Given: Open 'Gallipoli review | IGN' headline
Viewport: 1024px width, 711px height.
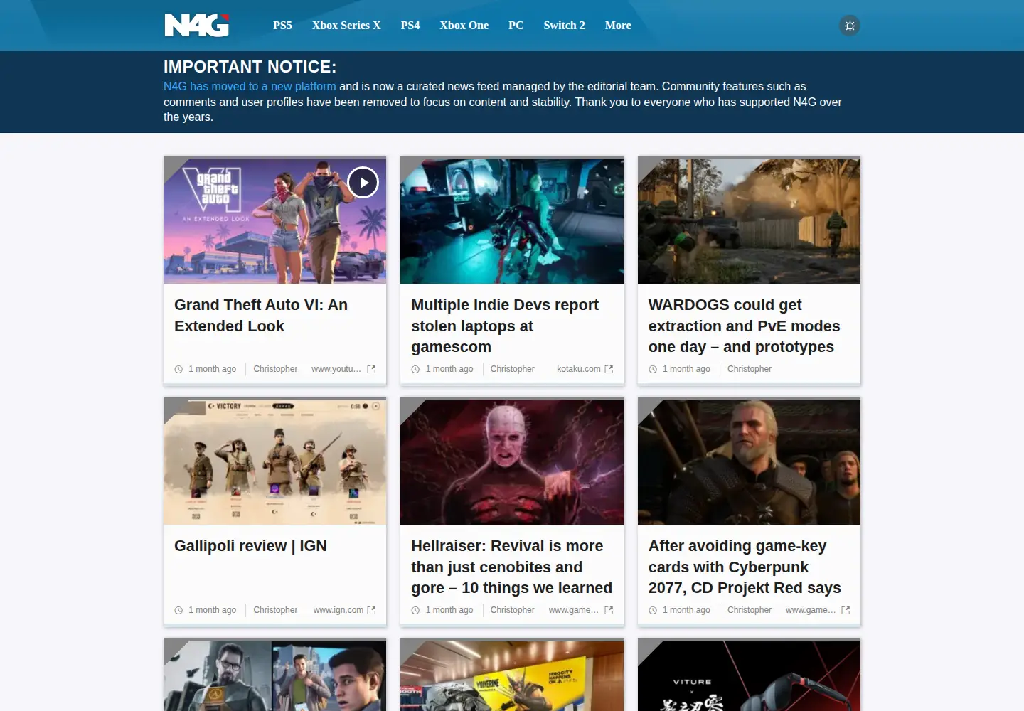Looking at the screenshot, I should 250,546.
